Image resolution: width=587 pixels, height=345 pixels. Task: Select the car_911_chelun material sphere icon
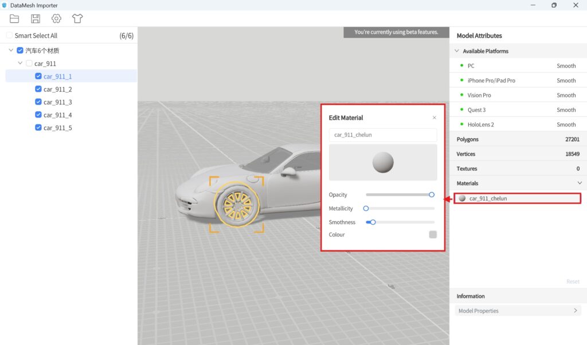462,198
